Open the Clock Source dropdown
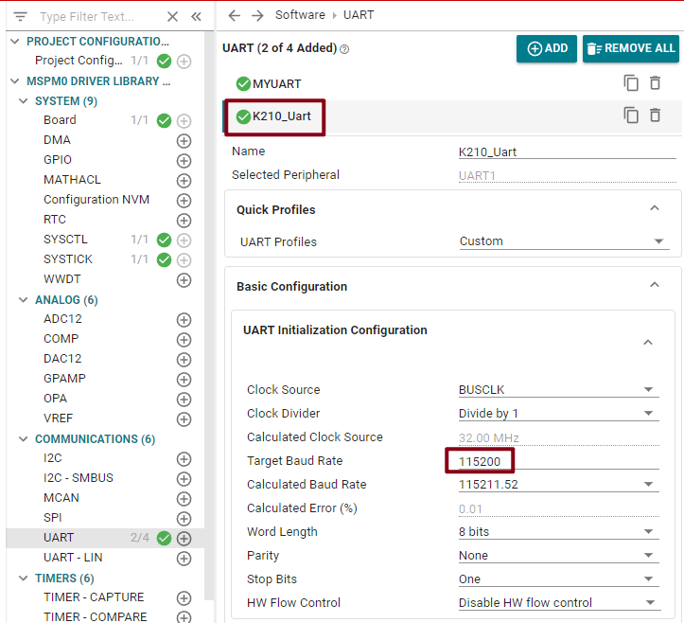The image size is (684, 623). [x=559, y=389]
